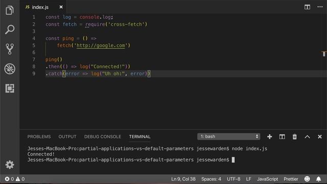Click 'console' on line 1
The height and width of the screenshot is (184, 327).
tap(89, 17)
